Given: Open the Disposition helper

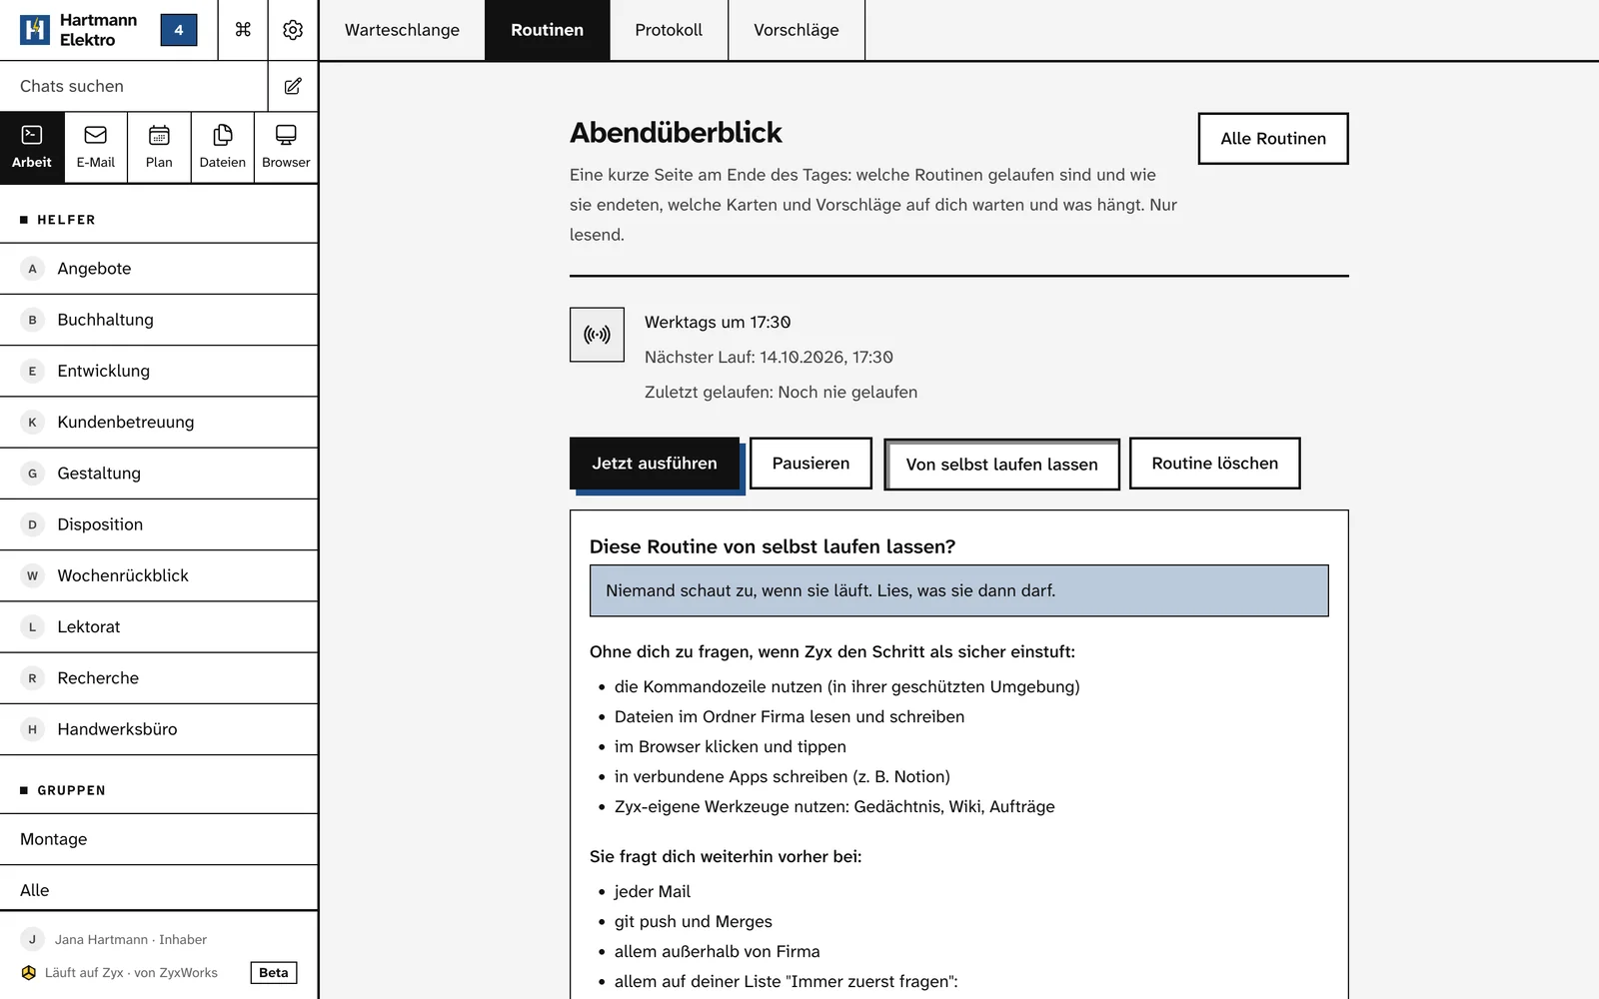Looking at the screenshot, I should (x=159, y=524).
